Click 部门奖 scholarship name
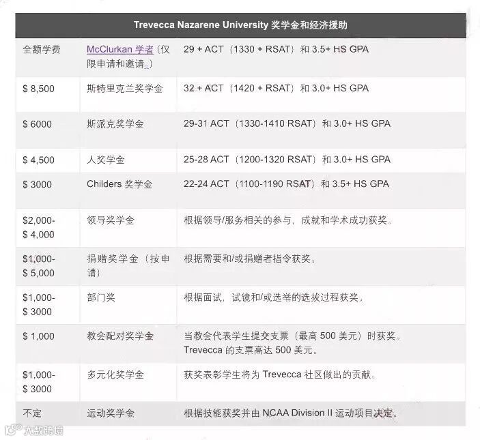 101,297
